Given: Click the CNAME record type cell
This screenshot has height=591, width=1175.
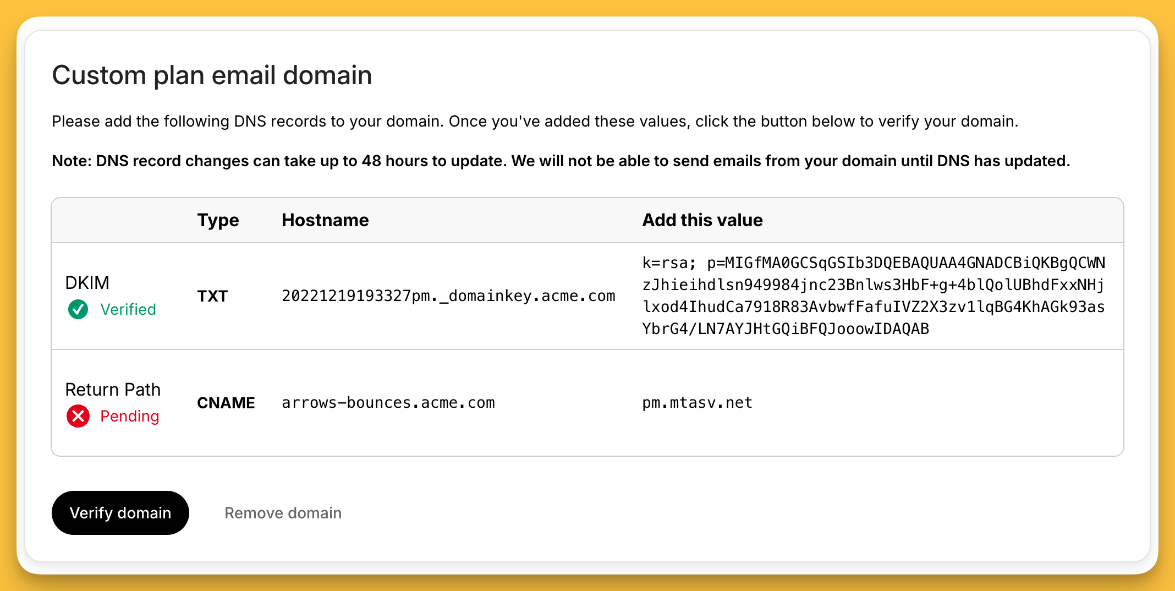Looking at the screenshot, I should click(226, 403).
